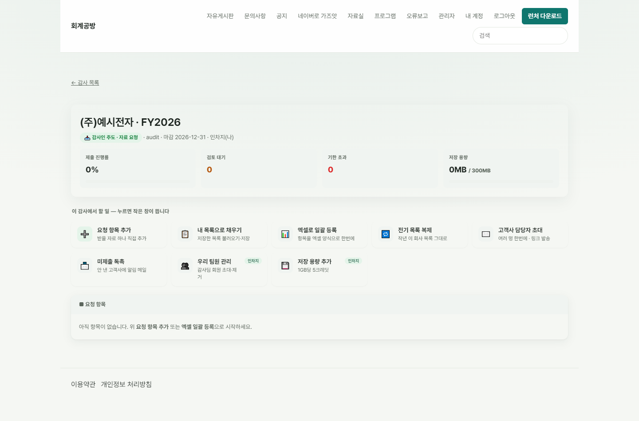Click the floppy disk icon for 저장 용량 추가
The image size is (639, 421).
(285, 265)
